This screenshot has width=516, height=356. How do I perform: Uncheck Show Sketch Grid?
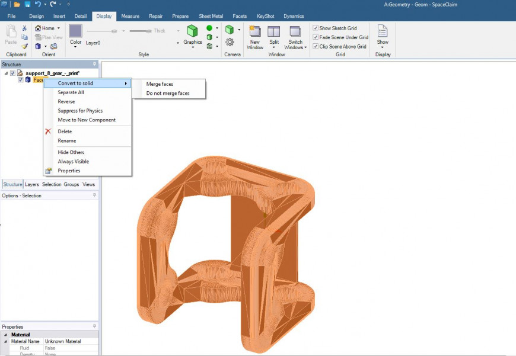click(316, 28)
